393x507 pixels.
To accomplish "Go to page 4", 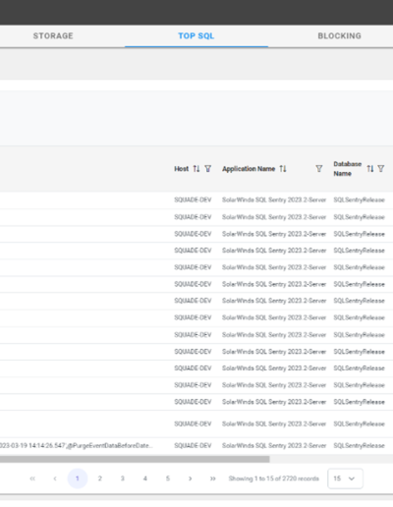I will click(x=145, y=479).
